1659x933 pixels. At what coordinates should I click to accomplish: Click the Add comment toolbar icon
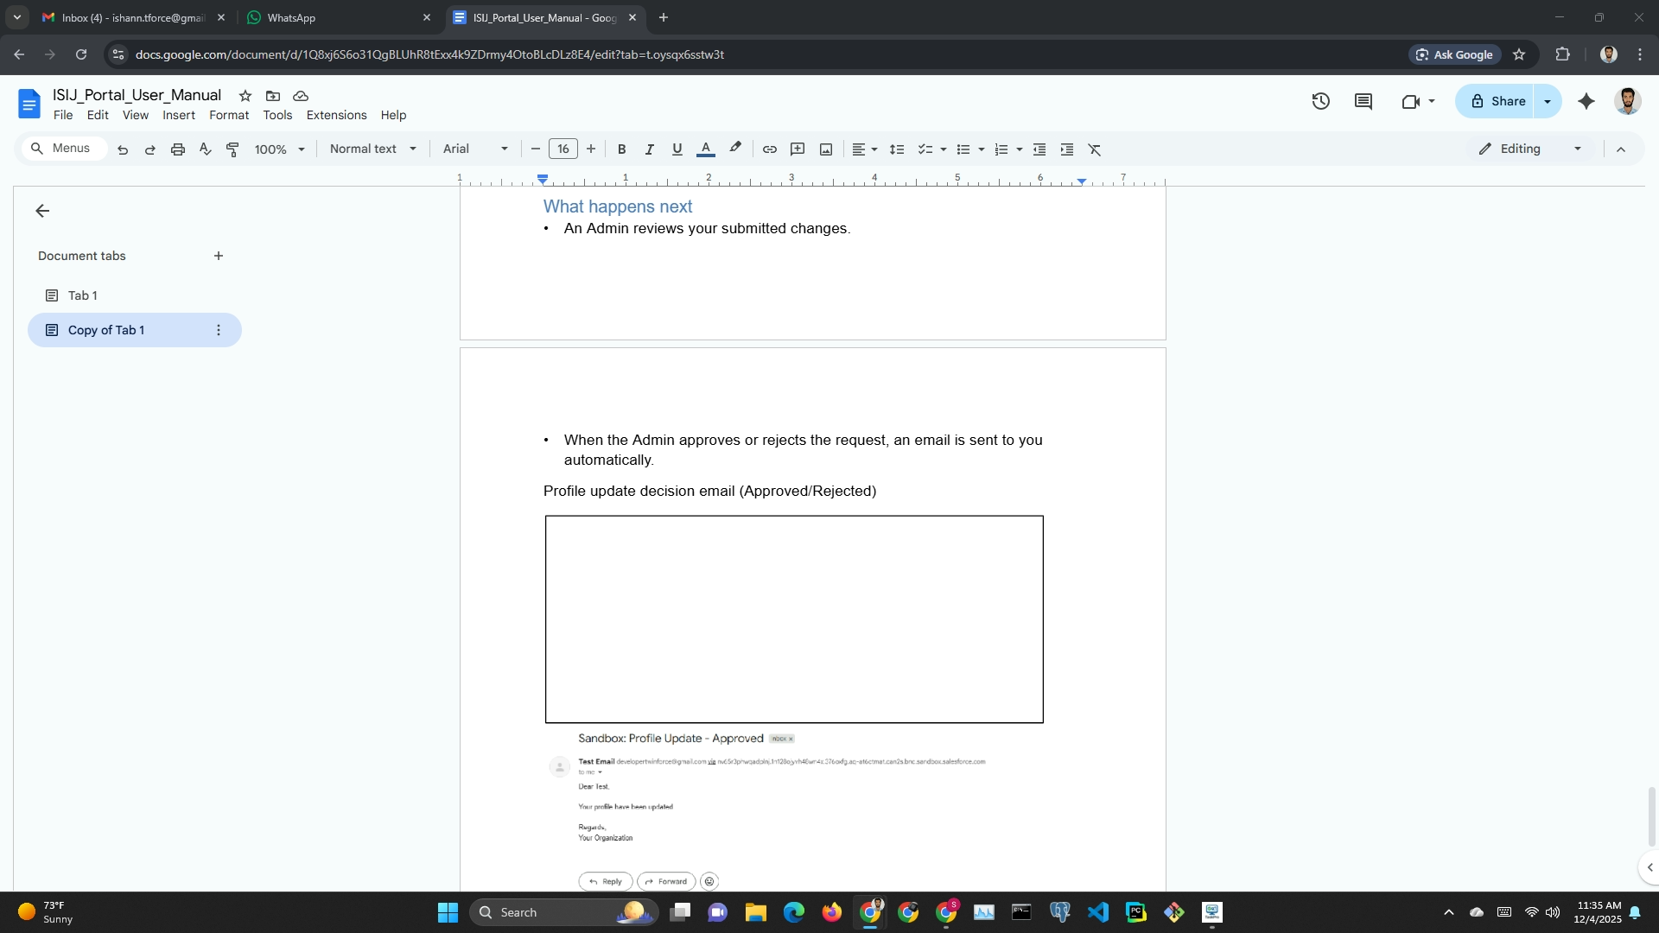pos(798,149)
